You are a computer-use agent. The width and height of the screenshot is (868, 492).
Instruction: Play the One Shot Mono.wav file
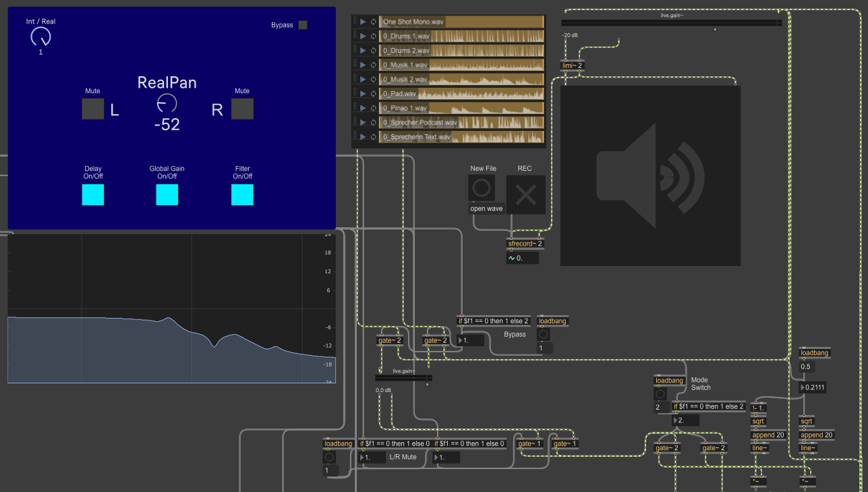click(x=362, y=22)
